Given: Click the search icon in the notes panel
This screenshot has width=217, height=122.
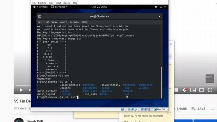Looking at the screenshot, I should (x=170, y=57).
